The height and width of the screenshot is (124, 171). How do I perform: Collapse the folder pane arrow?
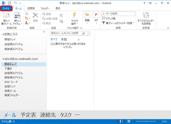44,32
